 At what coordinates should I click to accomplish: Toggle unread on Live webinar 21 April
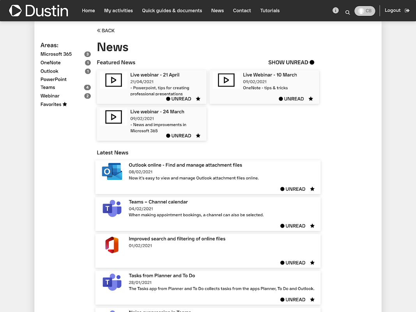(178, 99)
